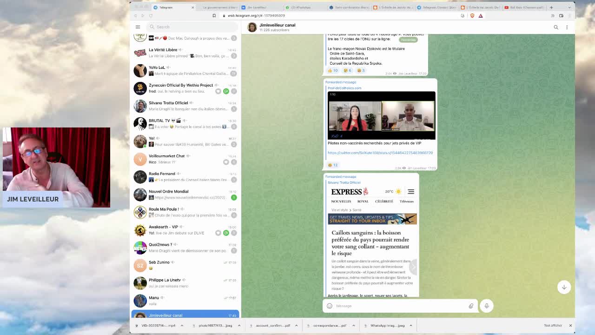The height and width of the screenshot is (335, 595).
Task: Jump to latest message arrow
Action: click(564, 287)
